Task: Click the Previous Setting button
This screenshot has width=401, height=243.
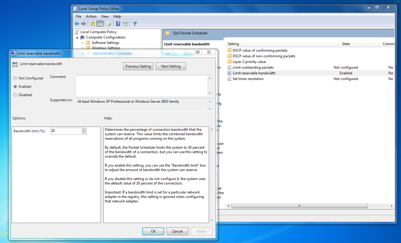Action: [x=138, y=66]
